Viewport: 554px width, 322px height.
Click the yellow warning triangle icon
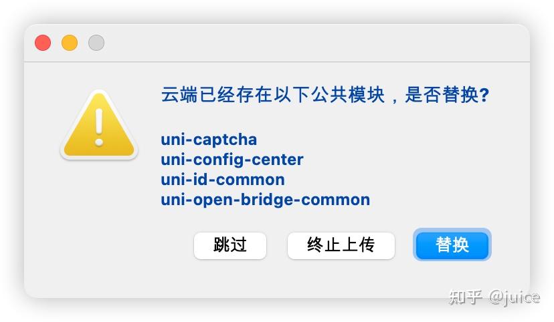click(x=99, y=125)
